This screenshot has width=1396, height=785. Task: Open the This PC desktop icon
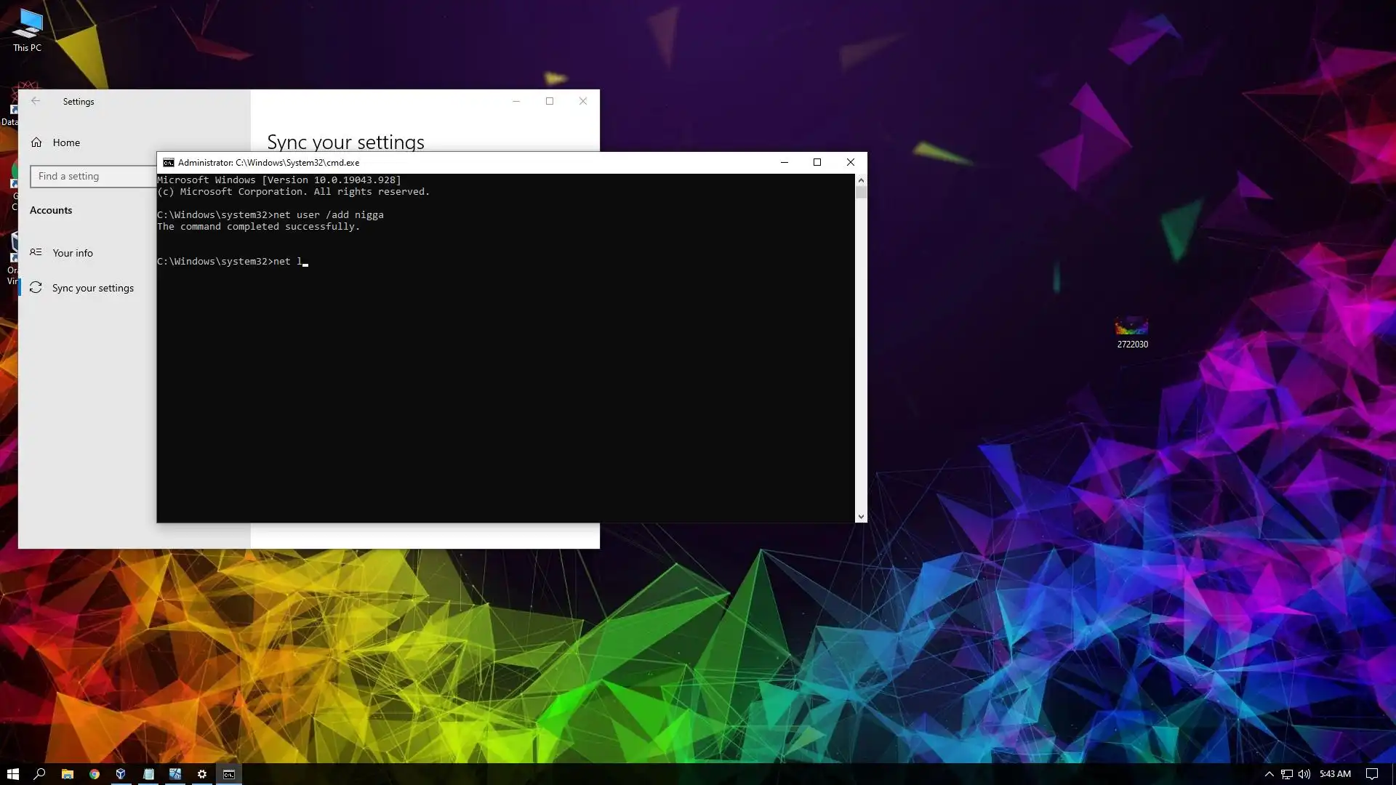pyautogui.click(x=28, y=30)
